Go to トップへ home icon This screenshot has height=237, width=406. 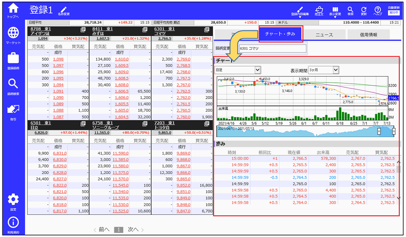(13, 10)
